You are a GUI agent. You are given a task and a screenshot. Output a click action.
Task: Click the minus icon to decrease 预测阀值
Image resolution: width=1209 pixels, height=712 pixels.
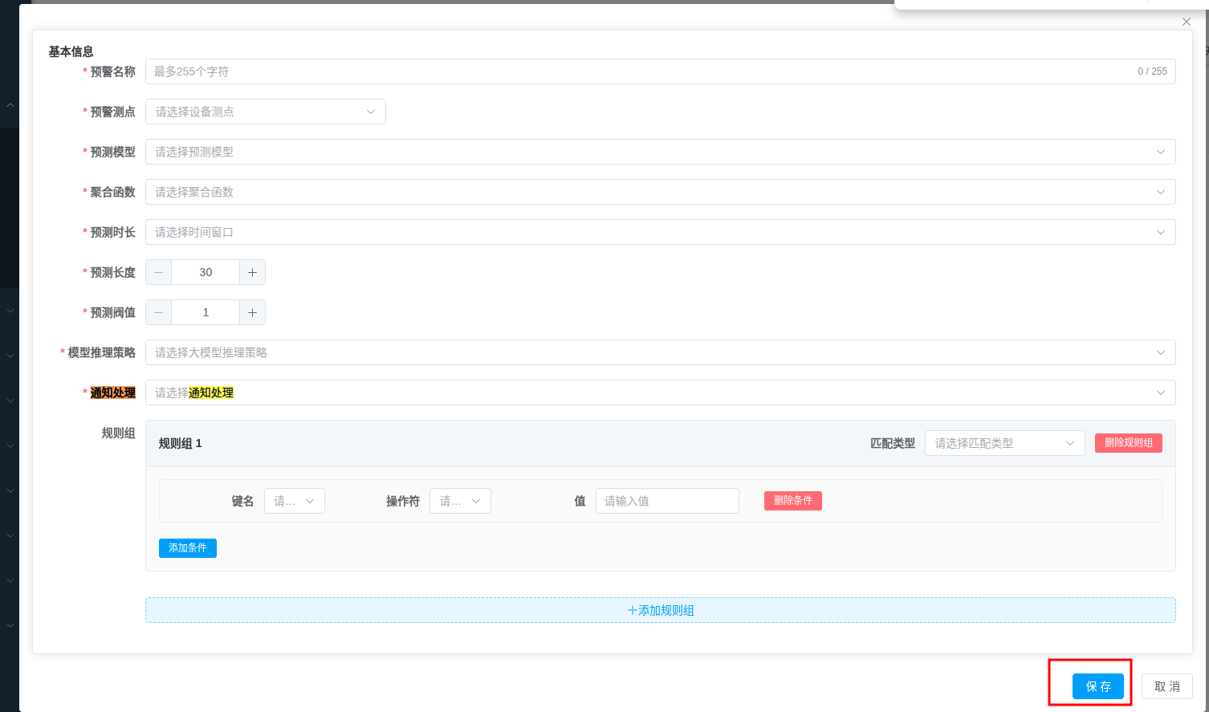pos(158,311)
